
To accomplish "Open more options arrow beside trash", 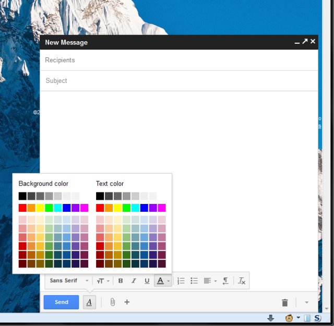I will coord(306,302).
